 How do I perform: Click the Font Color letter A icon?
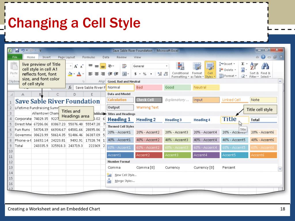coord(79,74)
